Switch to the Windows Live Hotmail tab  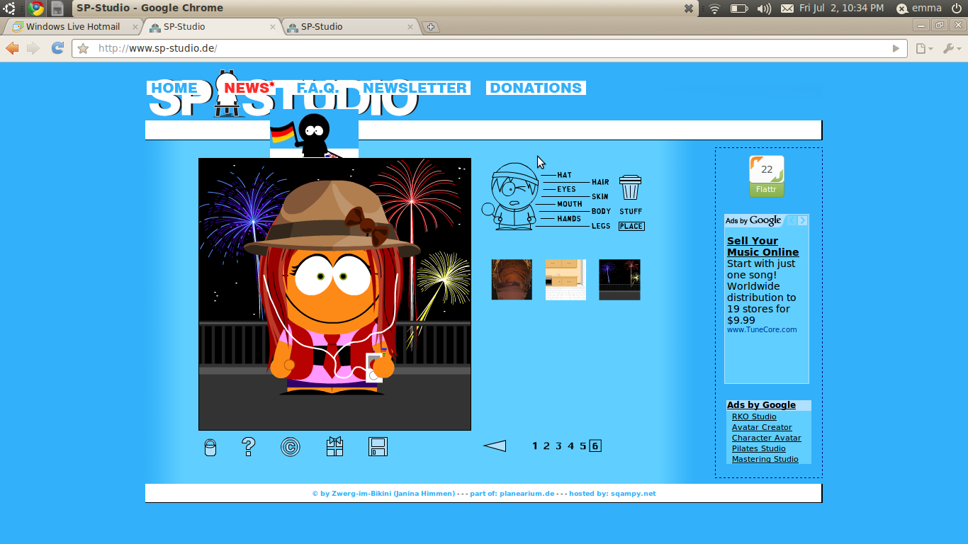[x=73, y=26]
